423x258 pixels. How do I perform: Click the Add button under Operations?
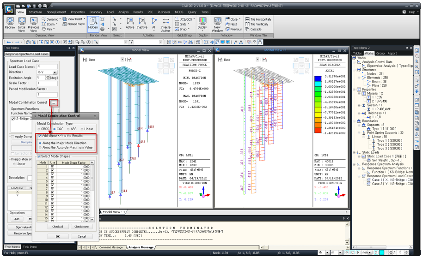(x=17, y=219)
